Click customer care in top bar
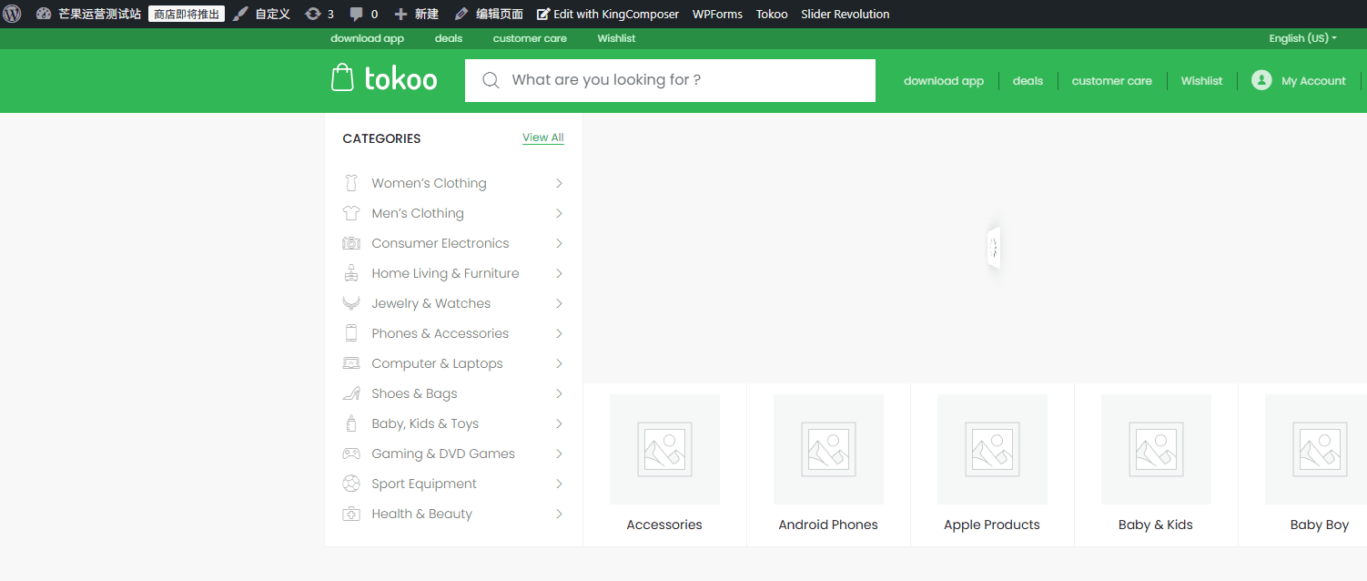This screenshot has width=1367, height=581. 530,38
